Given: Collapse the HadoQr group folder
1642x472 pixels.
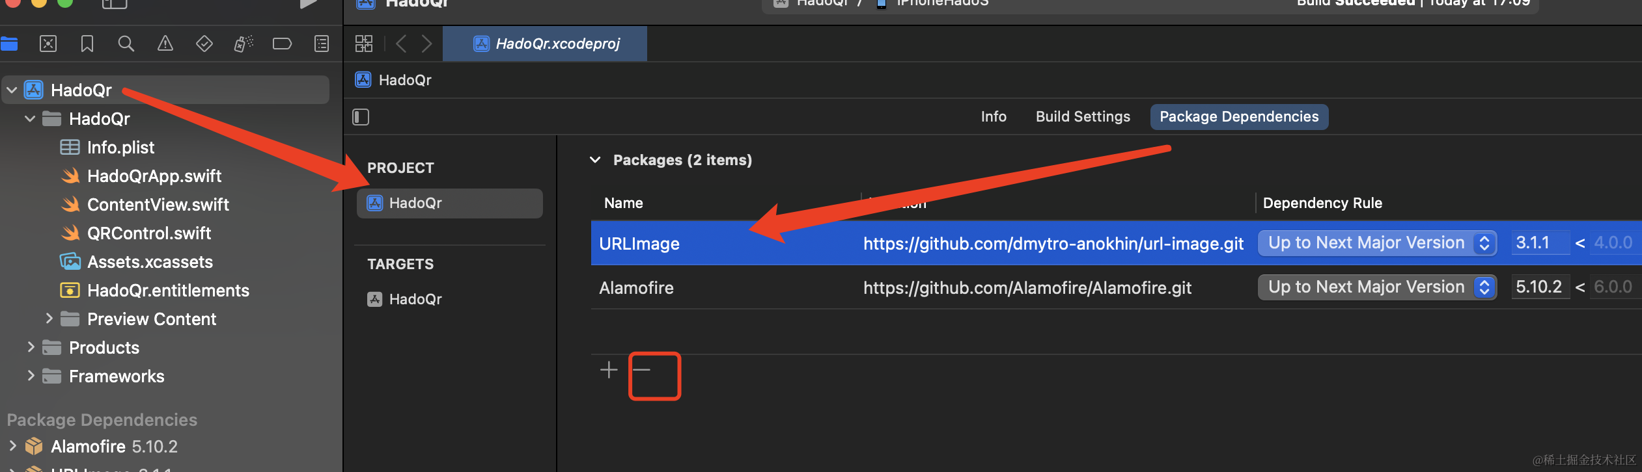Looking at the screenshot, I should pos(30,119).
